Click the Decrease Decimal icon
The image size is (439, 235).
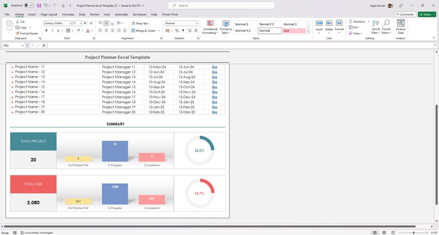click(196, 30)
